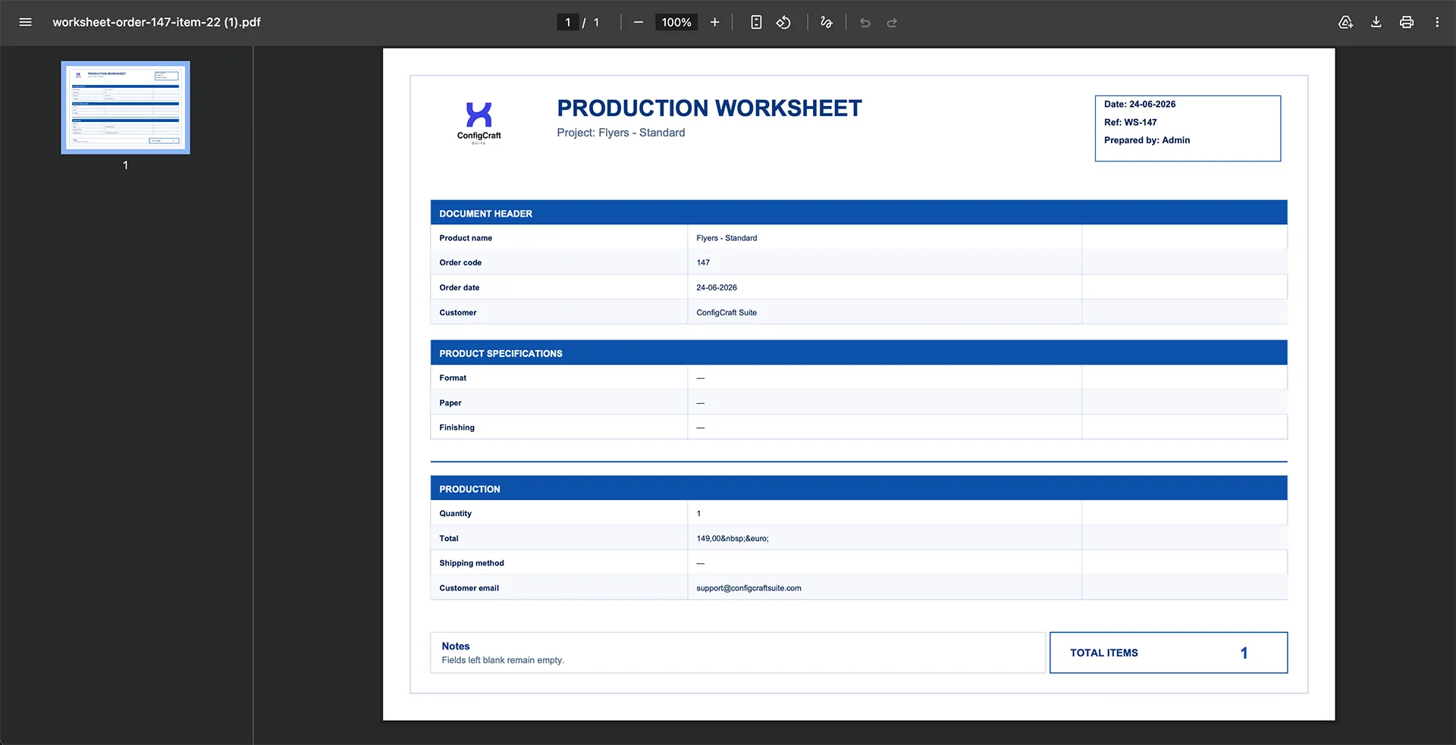Click the file name worksheet-order-147-item-22 (1).pdf
Screen dimensions: 1456x745
pyautogui.click(x=156, y=22)
